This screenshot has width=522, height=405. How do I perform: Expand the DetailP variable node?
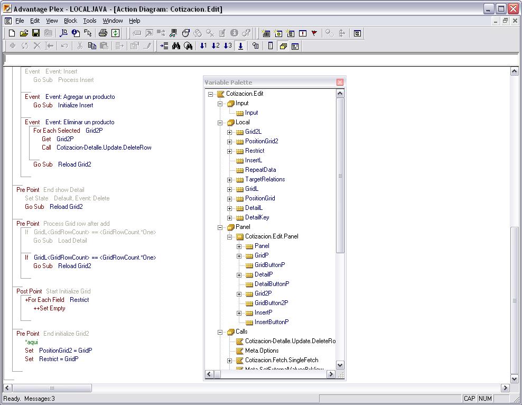(239, 275)
